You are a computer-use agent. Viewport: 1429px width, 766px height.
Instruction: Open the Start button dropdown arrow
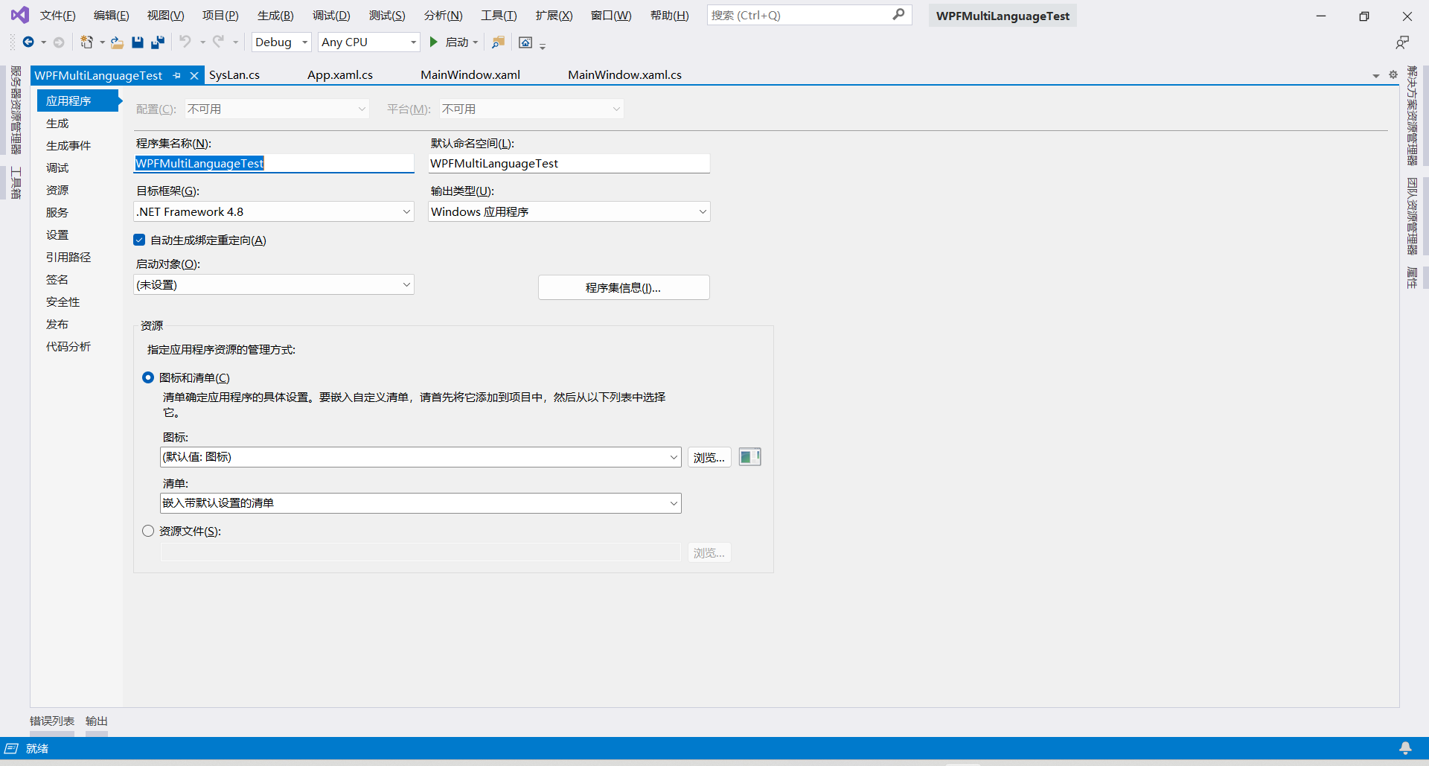(x=476, y=42)
